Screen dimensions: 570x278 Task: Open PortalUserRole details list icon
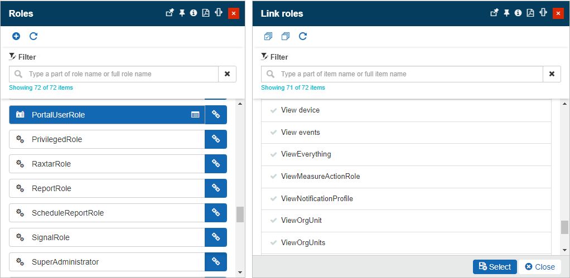click(195, 115)
